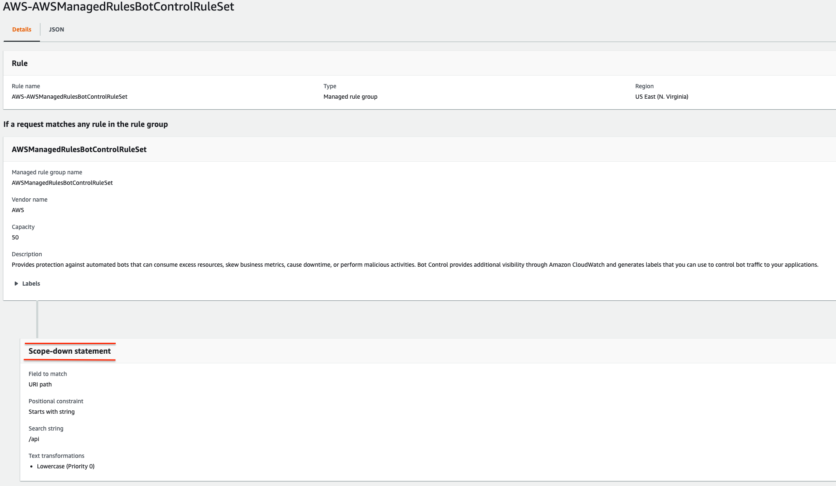Switch to the JSON tab
Screen dimensions: 836x486
click(x=56, y=29)
